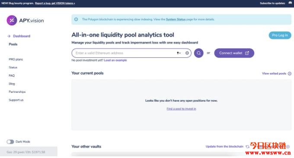Click the purple search magnifier button
294x158 pixels.
(198, 53)
